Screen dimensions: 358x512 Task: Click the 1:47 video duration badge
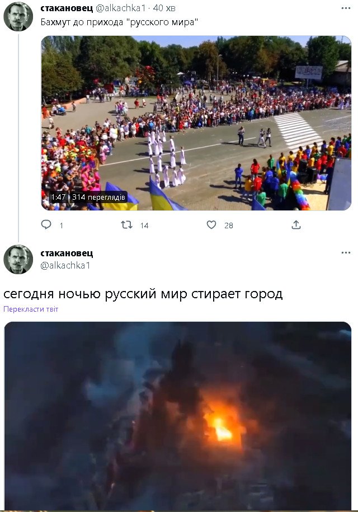pos(58,197)
